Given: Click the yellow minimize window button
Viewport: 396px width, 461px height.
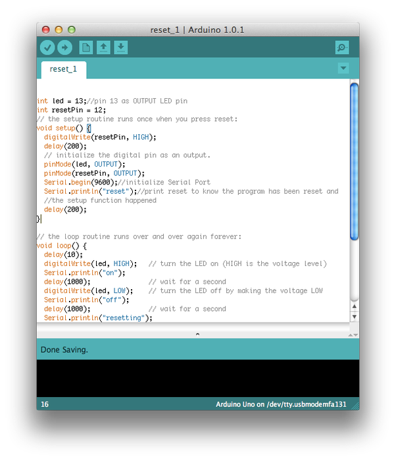Looking at the screenshot, I should tap(59, 30).
